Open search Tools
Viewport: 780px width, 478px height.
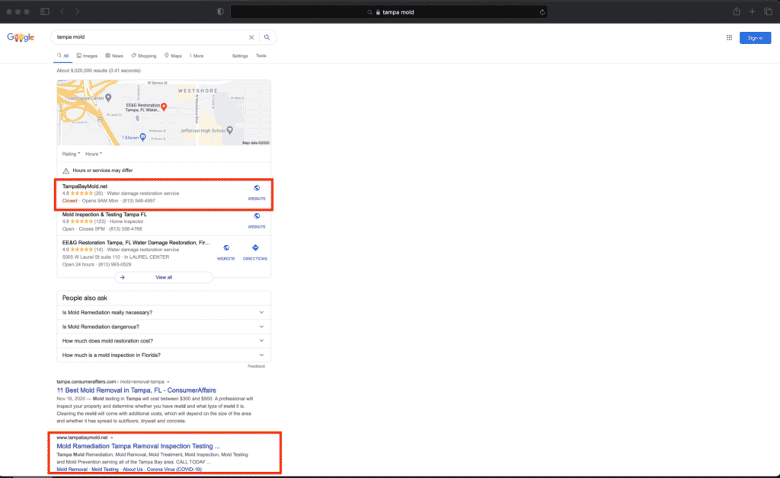pyautogui.click(x=261, y=56)
